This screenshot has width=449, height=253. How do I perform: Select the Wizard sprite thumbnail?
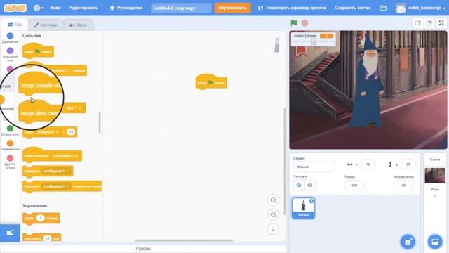click(303, 208)
